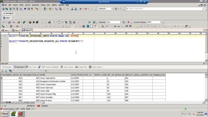Click the red application taskbar icon
208x117 pixels.
click(x=20, y=114)
